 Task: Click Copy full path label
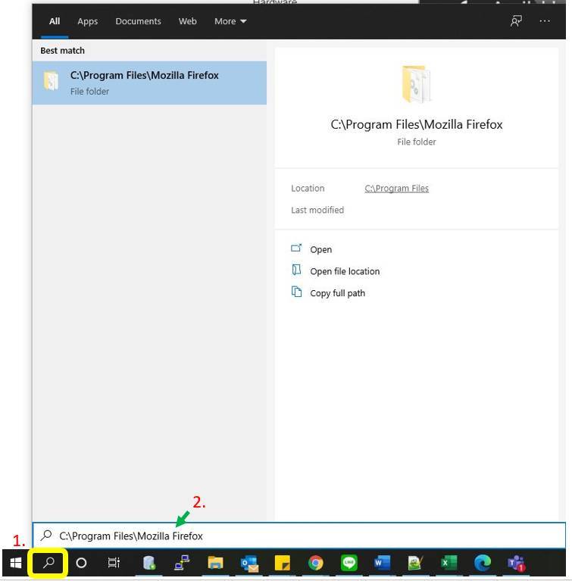(337, 293)
